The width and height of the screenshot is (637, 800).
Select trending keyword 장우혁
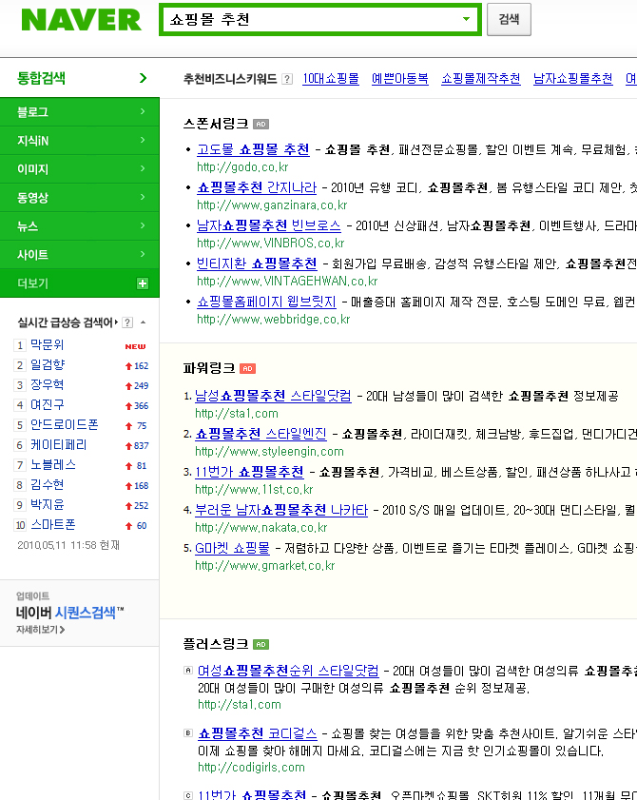47,384
